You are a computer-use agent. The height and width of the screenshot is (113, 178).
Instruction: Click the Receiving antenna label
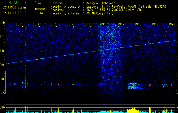[x=65, y=13]
